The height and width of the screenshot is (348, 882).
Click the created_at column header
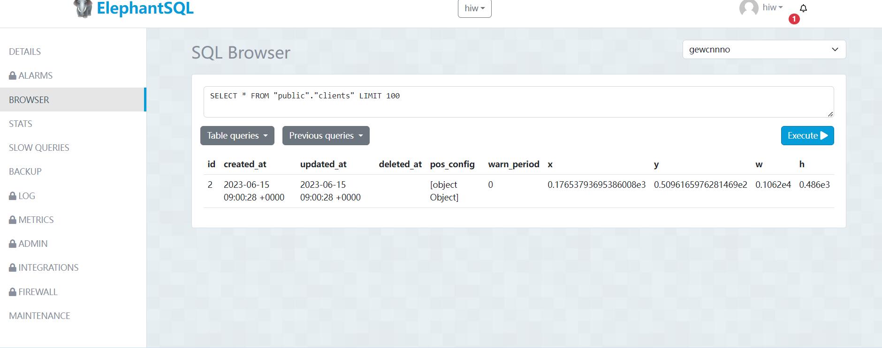point(245,164)
